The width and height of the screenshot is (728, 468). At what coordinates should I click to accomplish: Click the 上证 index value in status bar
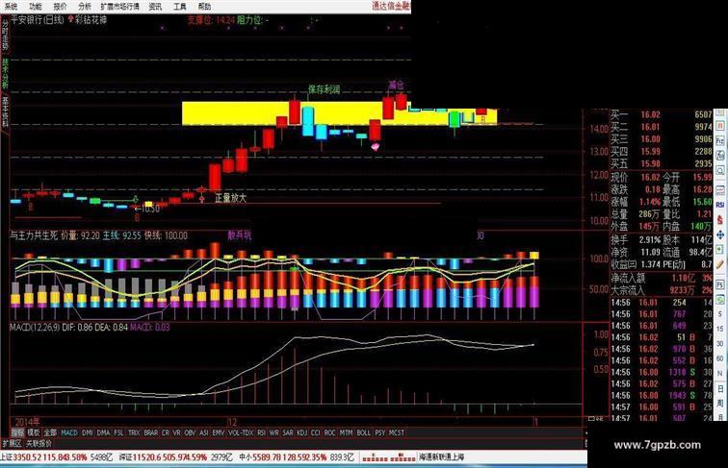pos(28,457)
